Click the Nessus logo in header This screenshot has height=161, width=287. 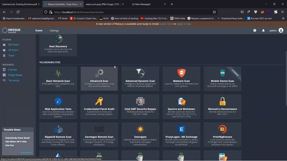pos(11,30)
